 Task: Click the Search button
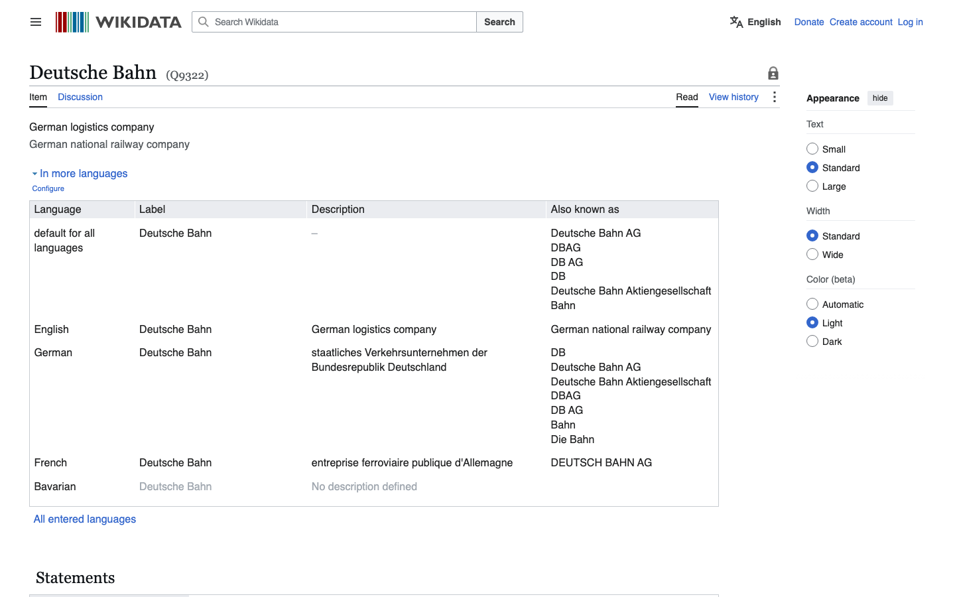499,22
